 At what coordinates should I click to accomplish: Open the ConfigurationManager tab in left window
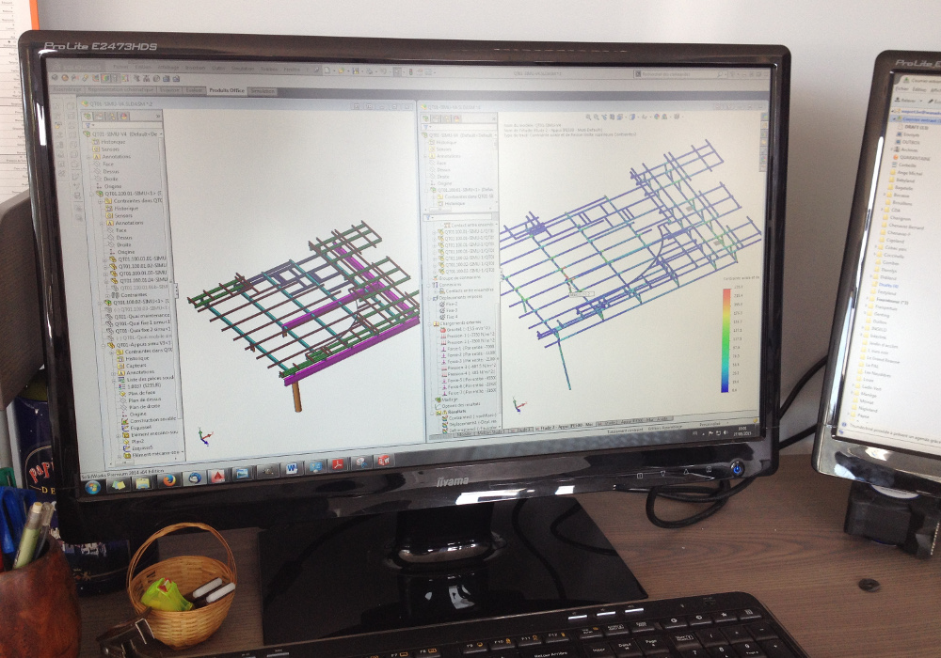(111, 116)
